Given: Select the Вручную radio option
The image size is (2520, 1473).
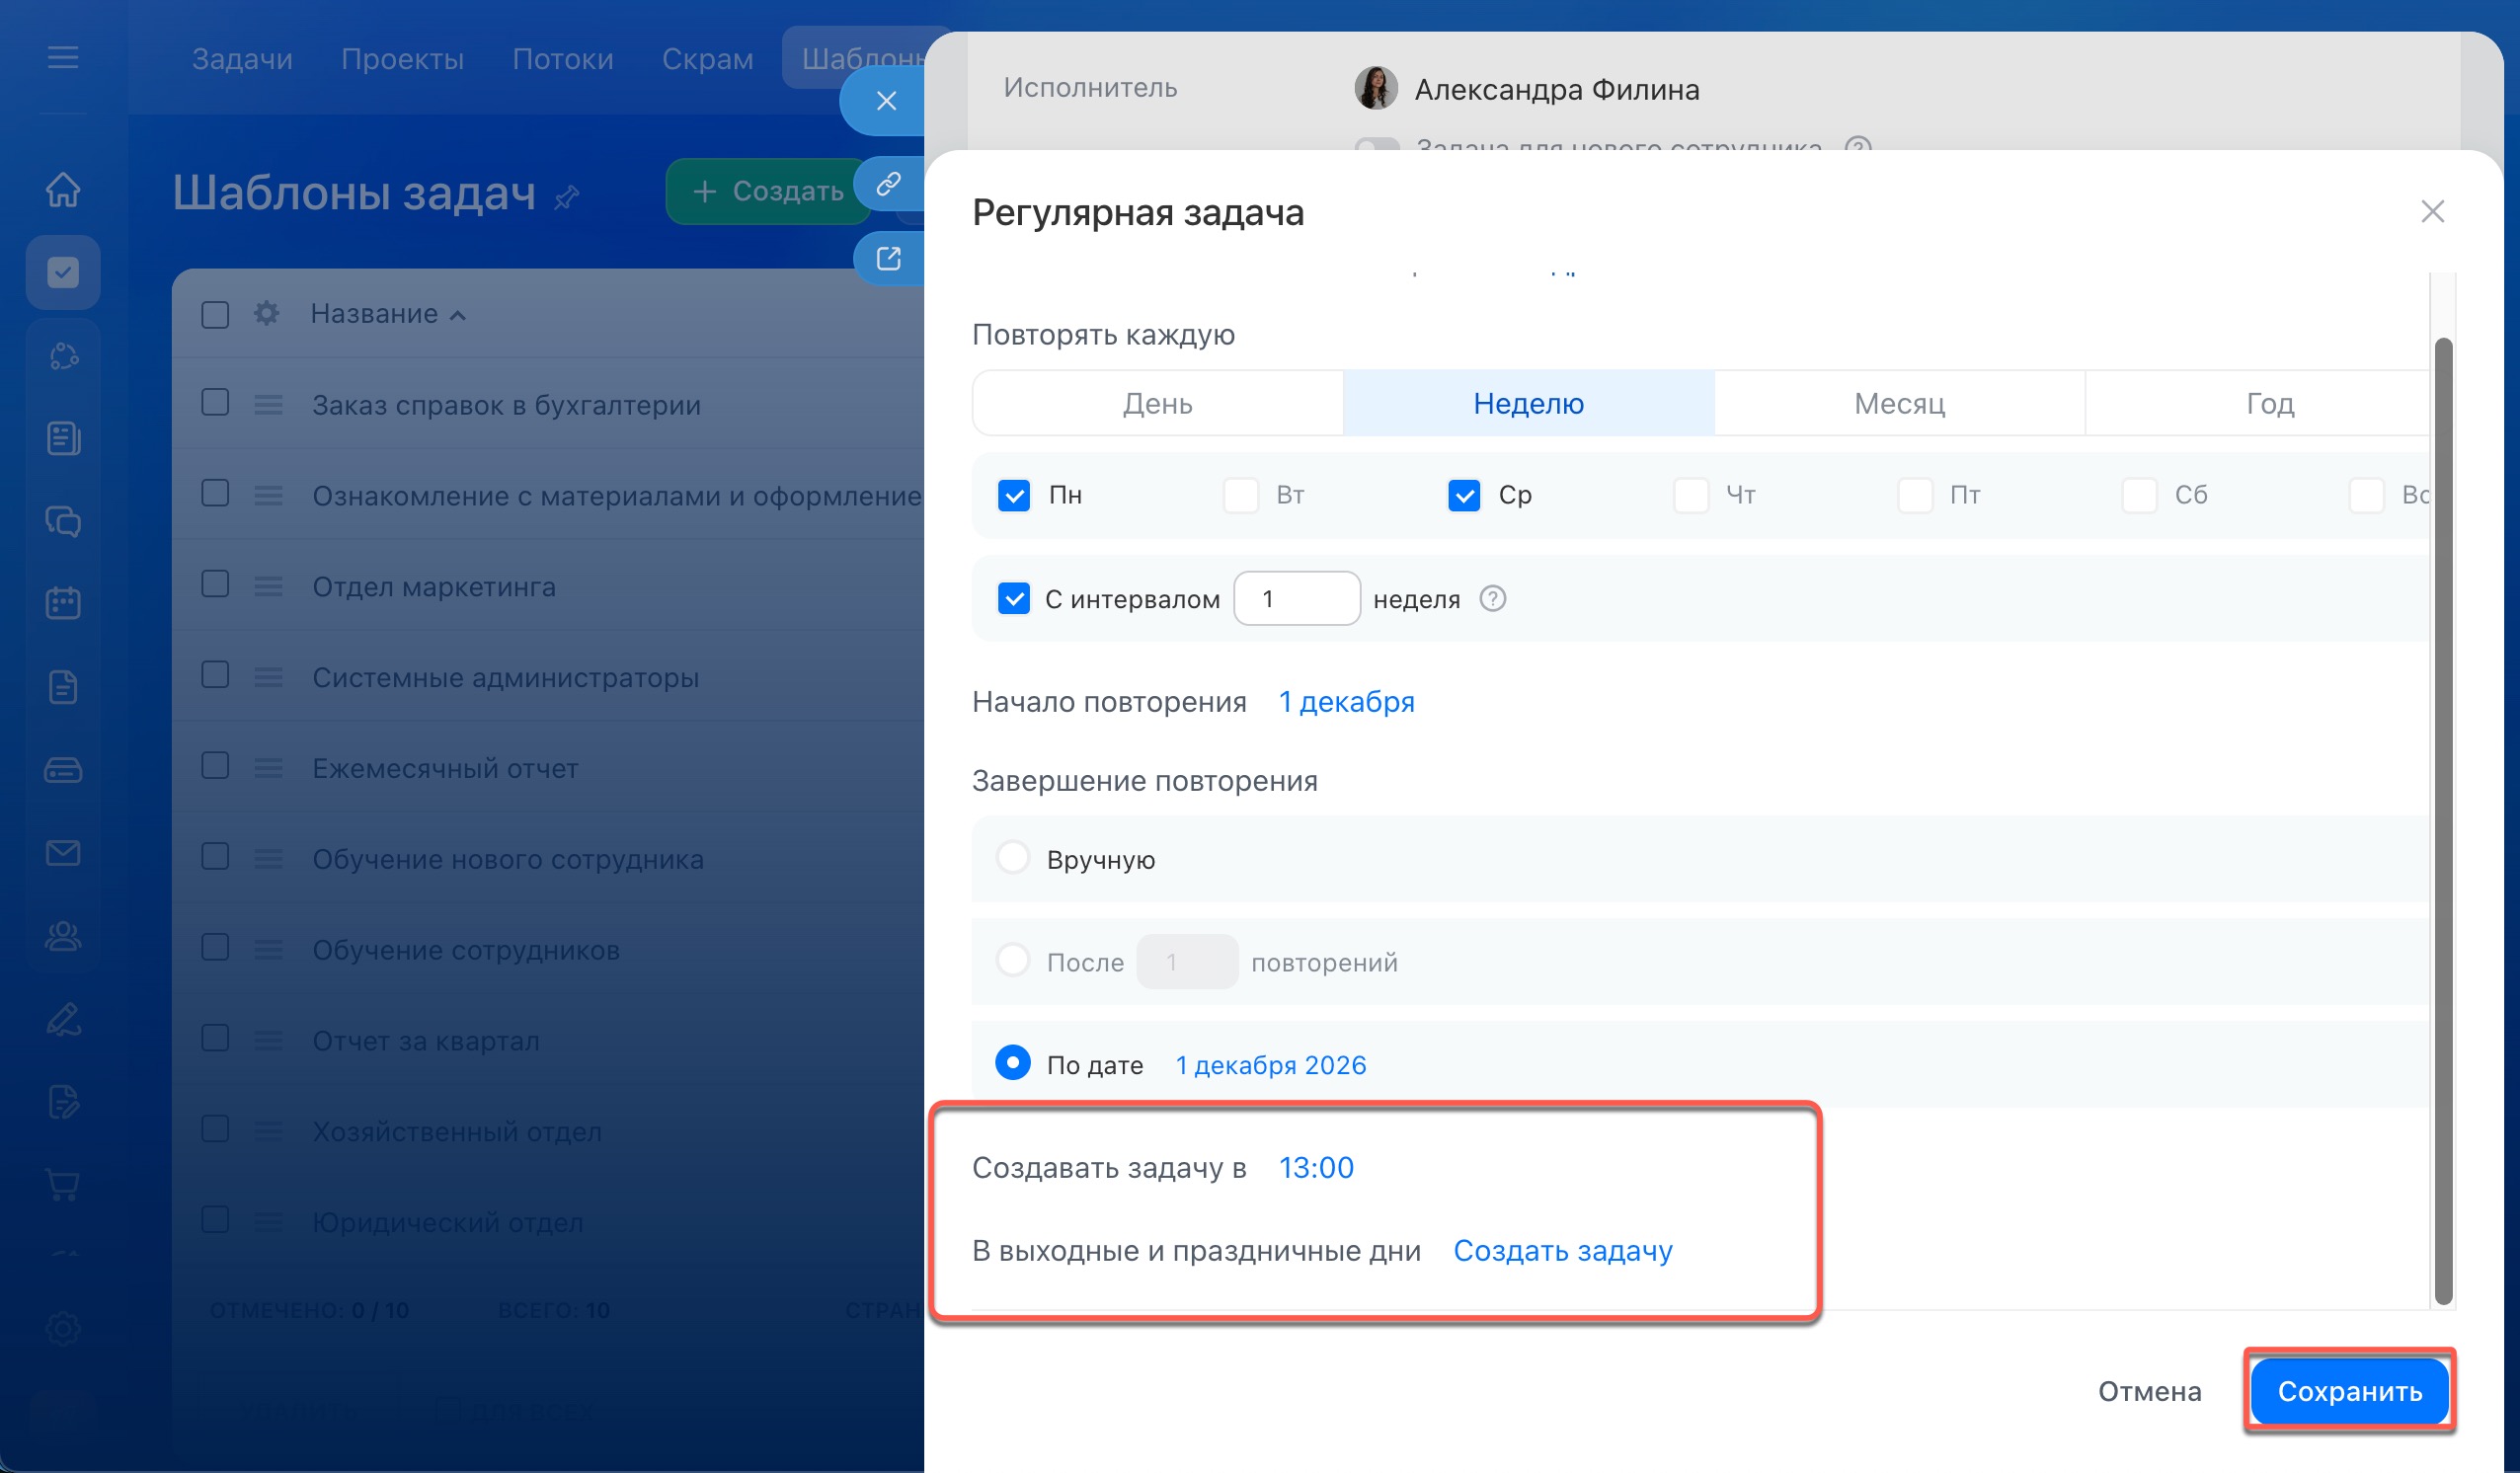Looking at the screenshot, I should click(1012, 858).
